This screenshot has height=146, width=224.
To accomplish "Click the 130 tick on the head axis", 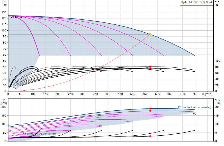I will (4, 12).
